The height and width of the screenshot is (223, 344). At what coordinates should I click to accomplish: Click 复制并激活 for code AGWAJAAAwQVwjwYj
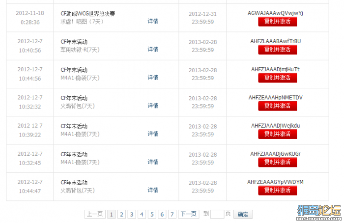click(277, 22)
